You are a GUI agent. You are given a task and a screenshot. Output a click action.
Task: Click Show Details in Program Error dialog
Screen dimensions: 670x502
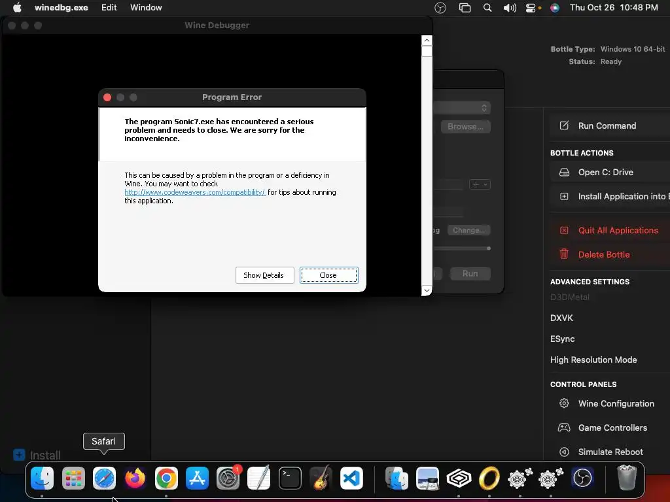[264, 275]
